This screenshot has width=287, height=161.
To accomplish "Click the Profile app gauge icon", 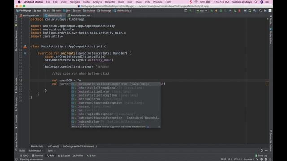I will pyautogui.click(x=230, y=11).
